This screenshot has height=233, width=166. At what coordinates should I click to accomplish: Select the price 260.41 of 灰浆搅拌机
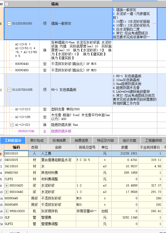click(150, 211)
